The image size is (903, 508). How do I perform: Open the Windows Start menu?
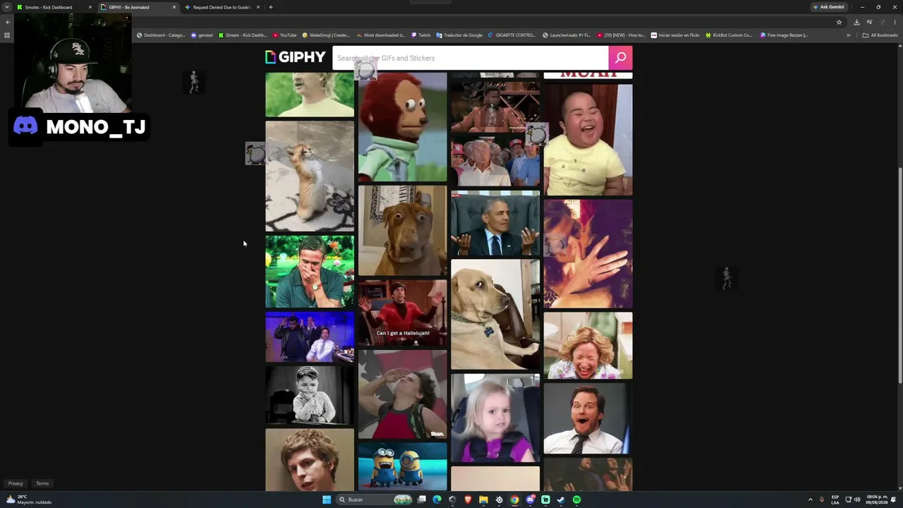click(327, 500)
